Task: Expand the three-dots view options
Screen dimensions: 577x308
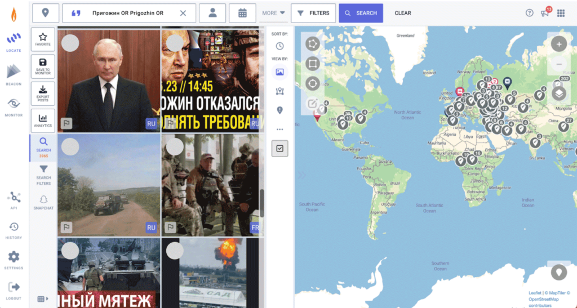Action: pyautogui.click(x=279, y=129)
